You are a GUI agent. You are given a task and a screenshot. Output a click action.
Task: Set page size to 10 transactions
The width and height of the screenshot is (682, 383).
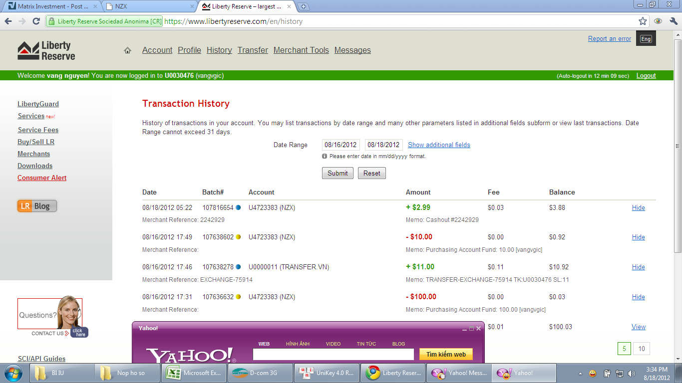pyautogui.click(x=642, y=349)
